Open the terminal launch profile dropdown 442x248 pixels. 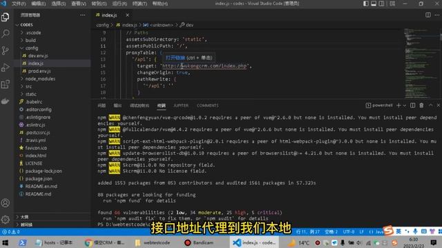pyautogui.click(x=405, y=105)
